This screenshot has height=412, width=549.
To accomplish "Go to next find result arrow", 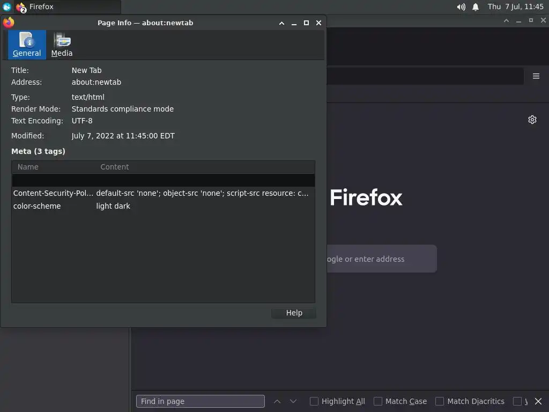I will click(293, 401).
